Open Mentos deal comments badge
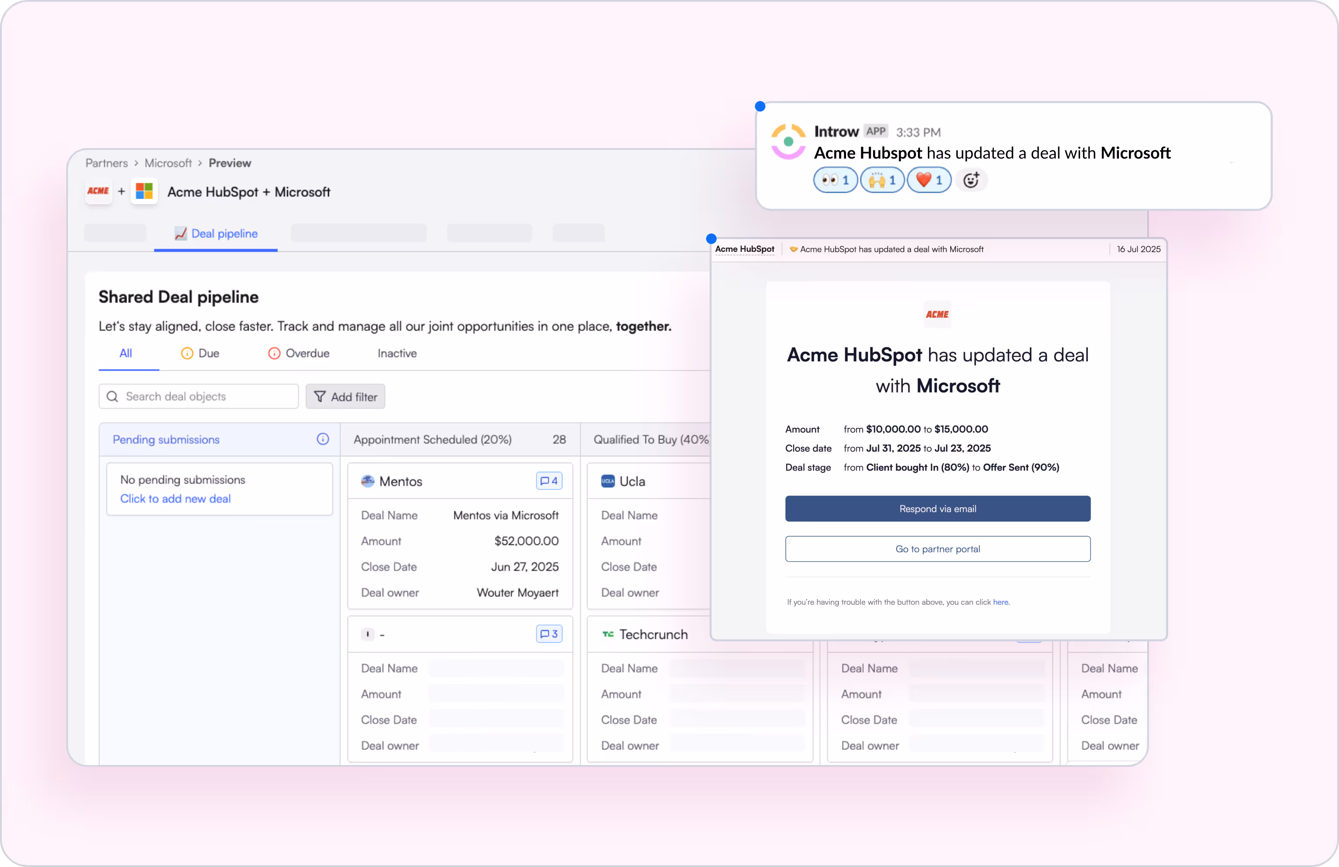Image resolution: width=1339 pixels, height=867 pixels. [x=549, y=481]
